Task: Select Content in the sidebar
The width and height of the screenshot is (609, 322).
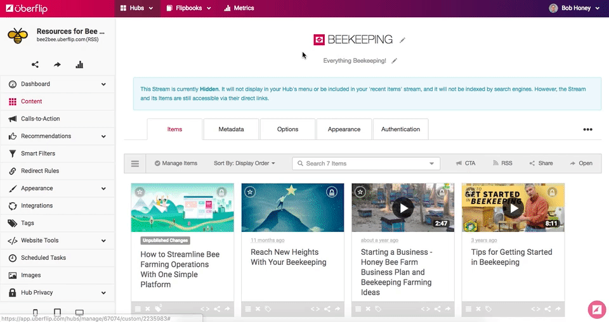Action: coord(58,101)
